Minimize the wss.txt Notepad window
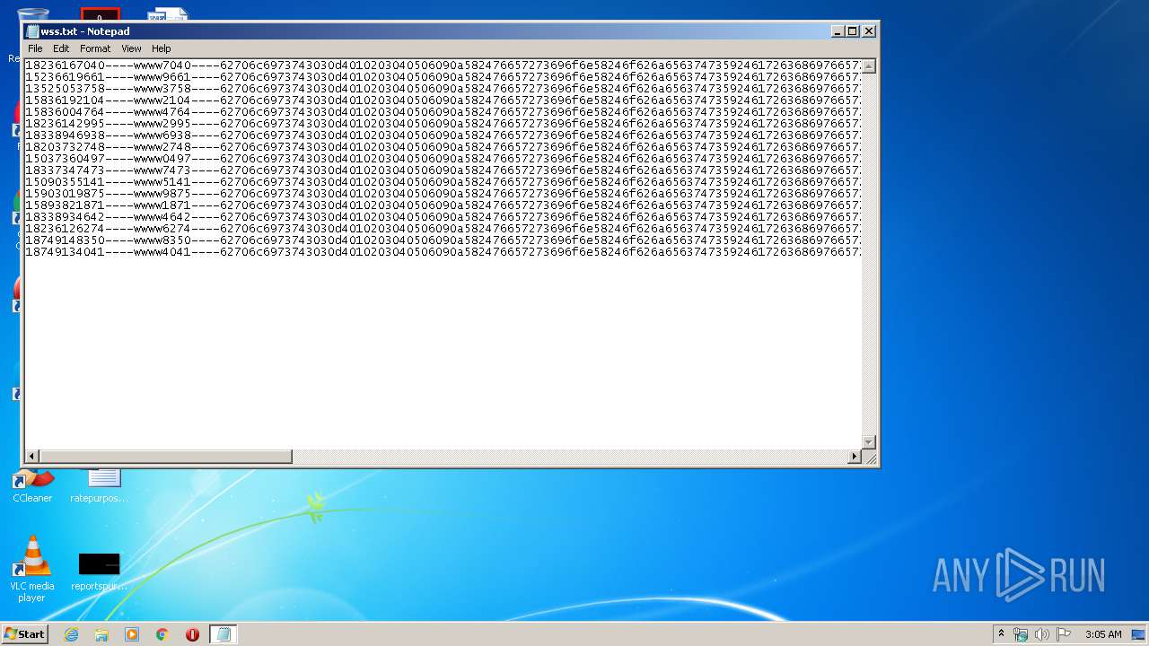1149x646 pixels. pos(838,31)
